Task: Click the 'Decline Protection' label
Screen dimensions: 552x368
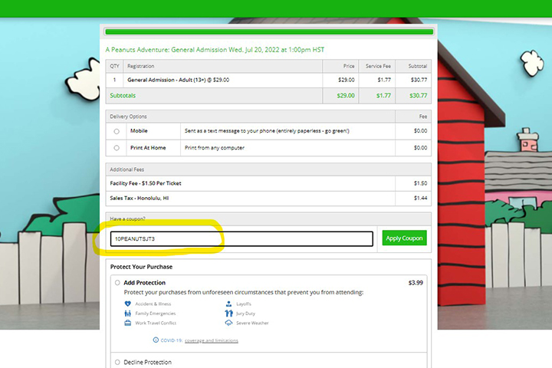Action: [x=147, y=362]
